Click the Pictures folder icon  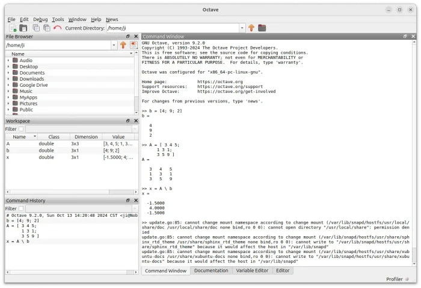[15, 103]
